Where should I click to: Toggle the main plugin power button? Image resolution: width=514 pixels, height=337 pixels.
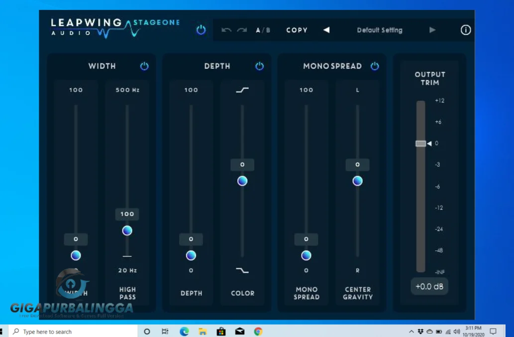[x=201, y=30]
